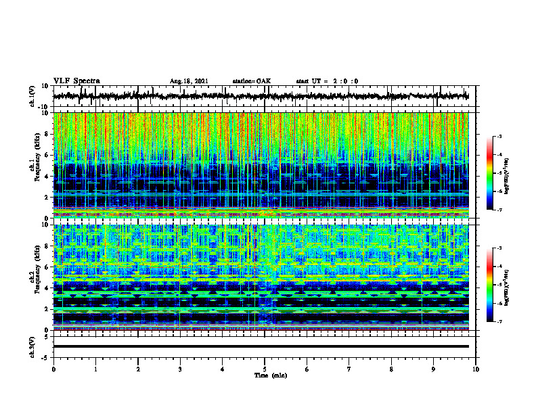The width and height of the screenshot is (536, 414).
Task: Click the ch.1 spectrogram color scale bar
Action: tap(489, 173)
